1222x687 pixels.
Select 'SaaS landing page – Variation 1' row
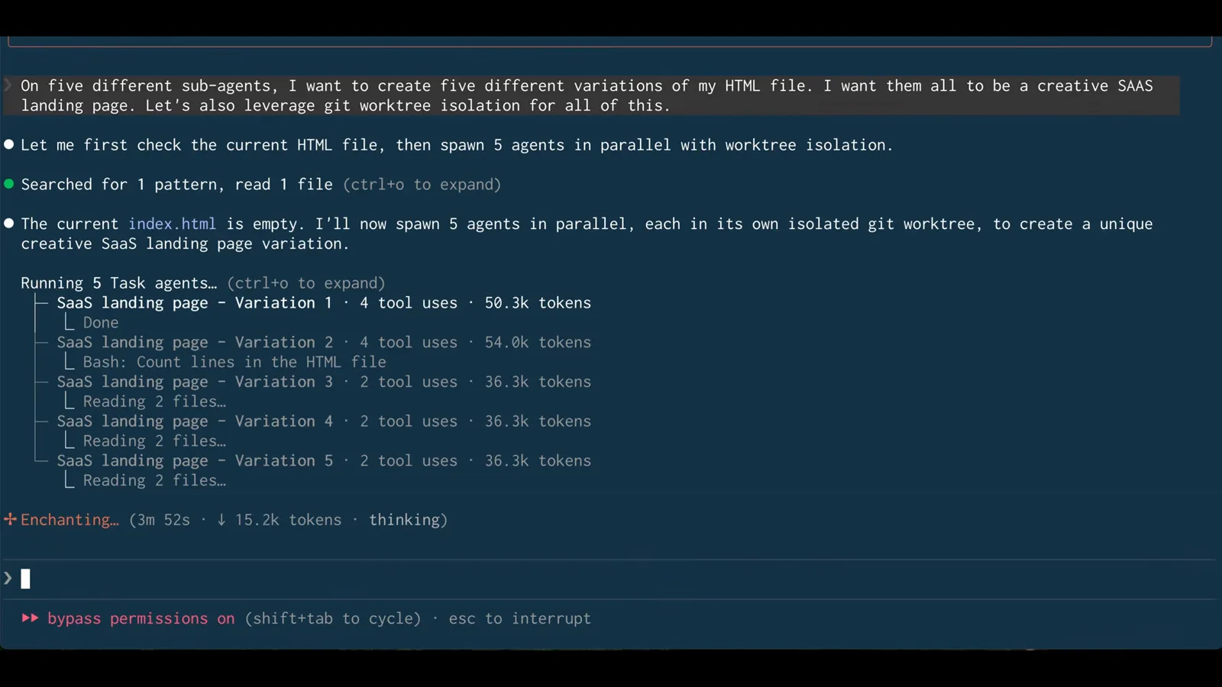(324, 303)
